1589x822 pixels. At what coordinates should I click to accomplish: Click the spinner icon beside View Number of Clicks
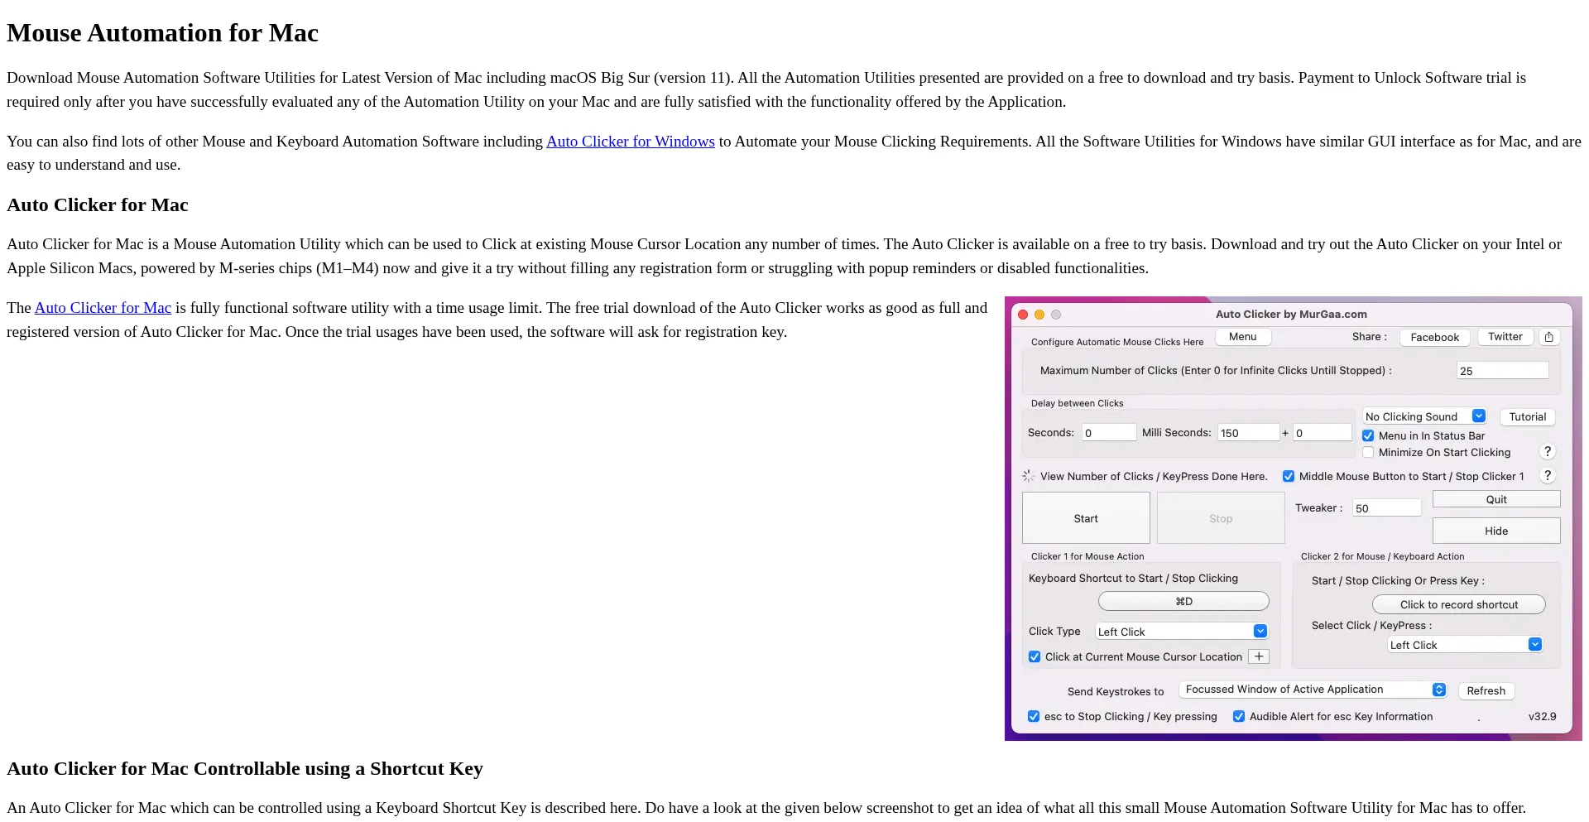[x=1028, y=476]
